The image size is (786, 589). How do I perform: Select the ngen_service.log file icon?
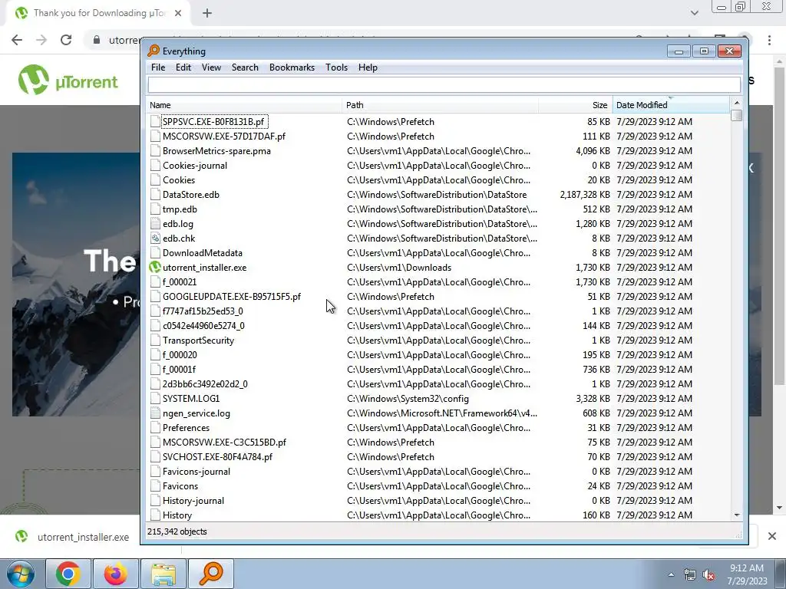coord(155,413)
